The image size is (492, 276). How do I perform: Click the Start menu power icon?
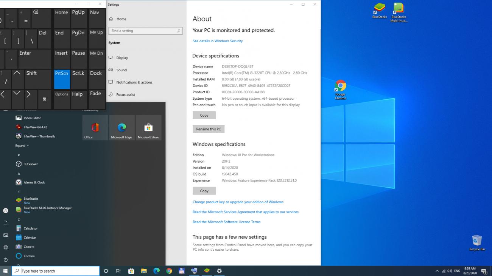pyautogui.click(x=5, y=260)
